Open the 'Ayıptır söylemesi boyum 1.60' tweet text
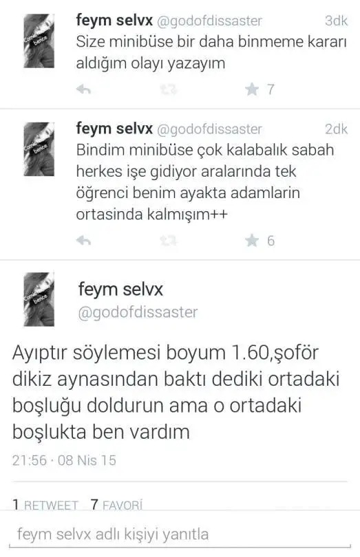Screen dimensions: 360x557 click(x=176, y=392)
